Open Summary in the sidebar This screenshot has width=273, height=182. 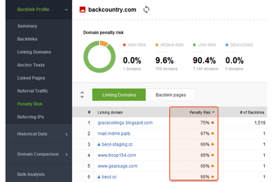tap(27, 26)
